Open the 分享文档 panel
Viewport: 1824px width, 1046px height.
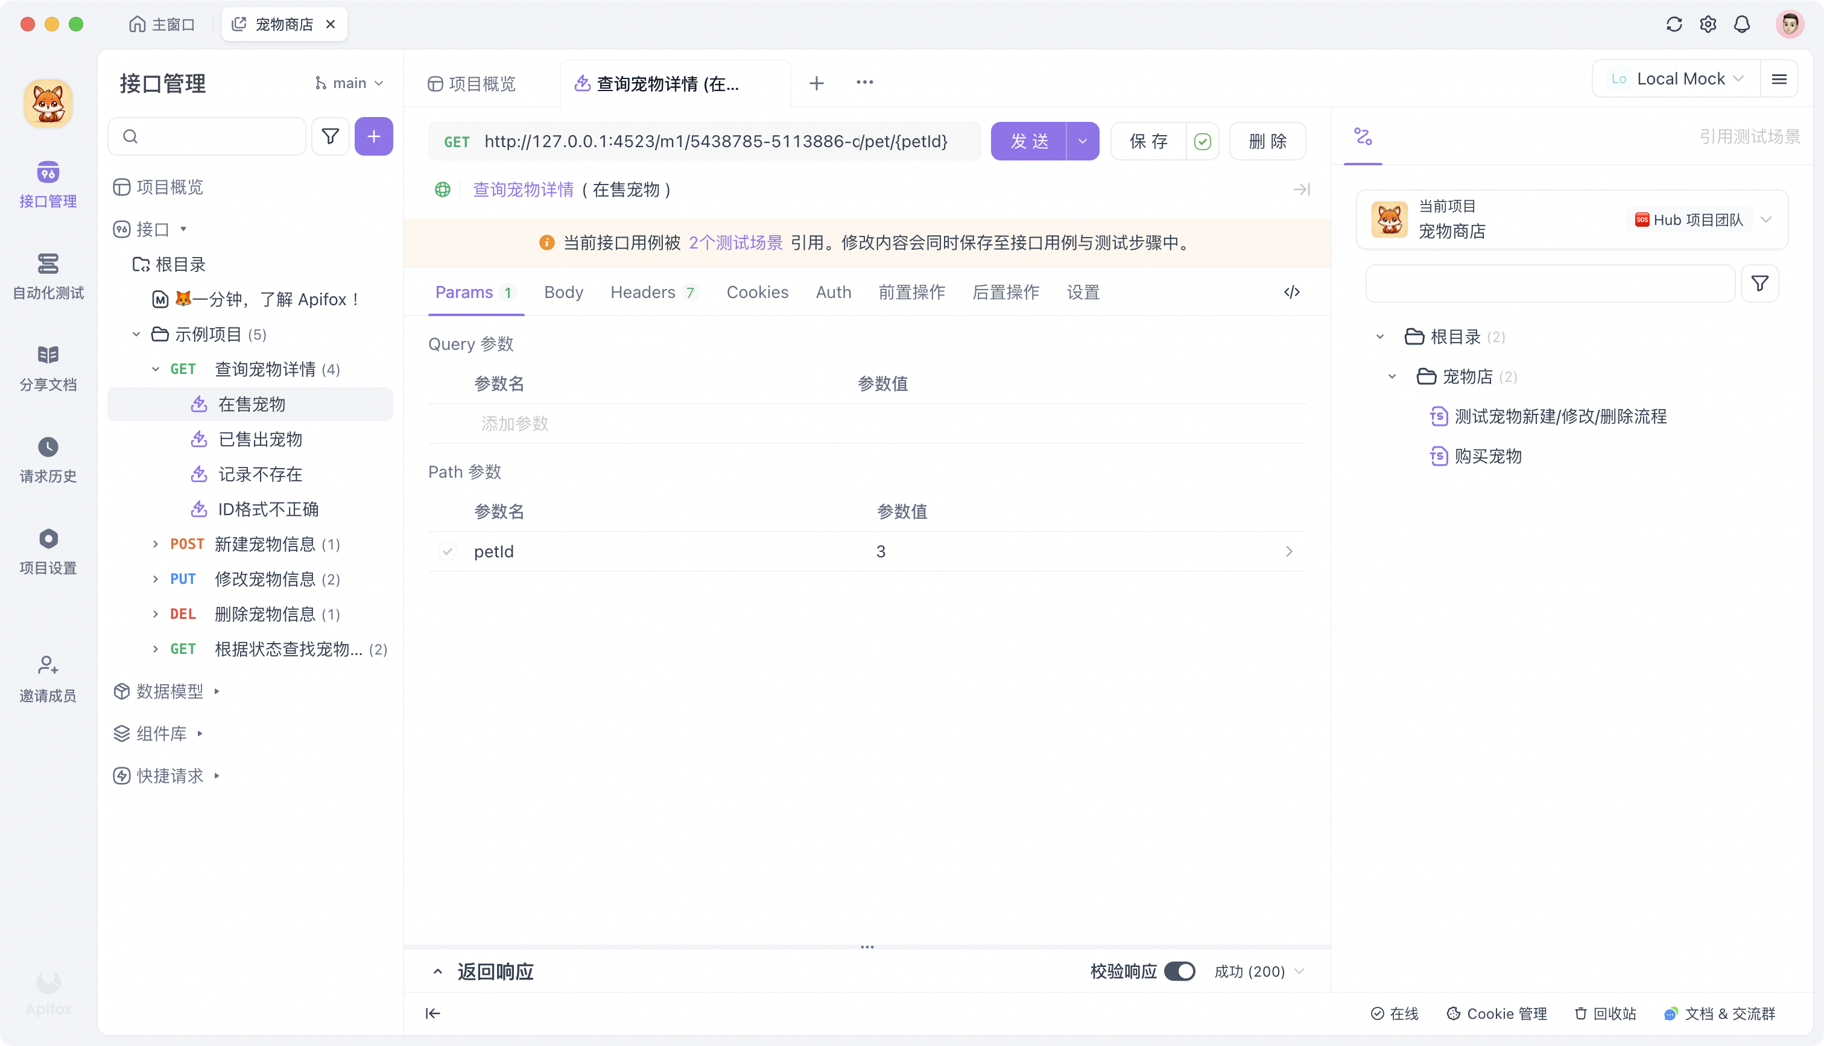48,366
